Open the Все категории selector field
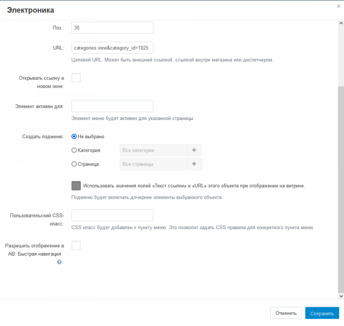The width and height of the screenshot is (344, 326). pos(153,150)
